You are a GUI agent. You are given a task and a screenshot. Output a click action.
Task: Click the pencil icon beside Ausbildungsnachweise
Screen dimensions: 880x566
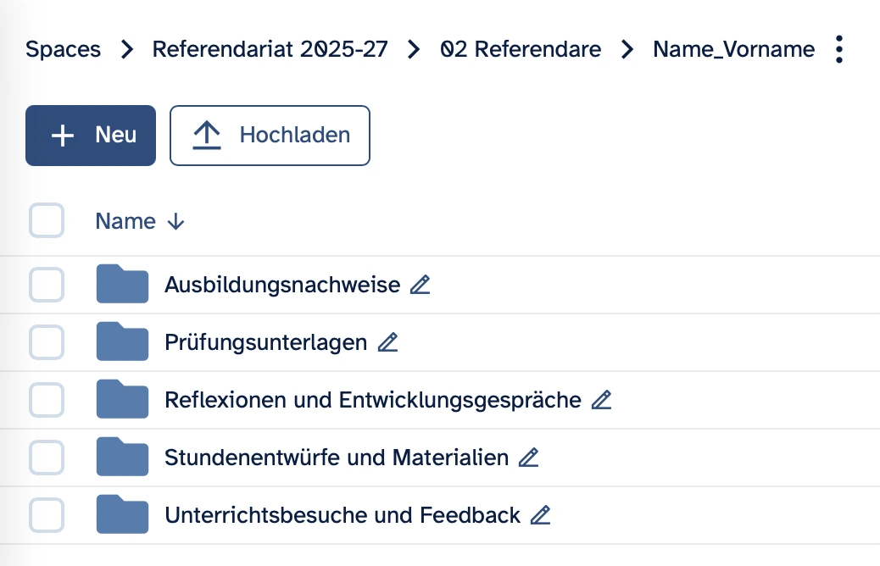point(420,285)
